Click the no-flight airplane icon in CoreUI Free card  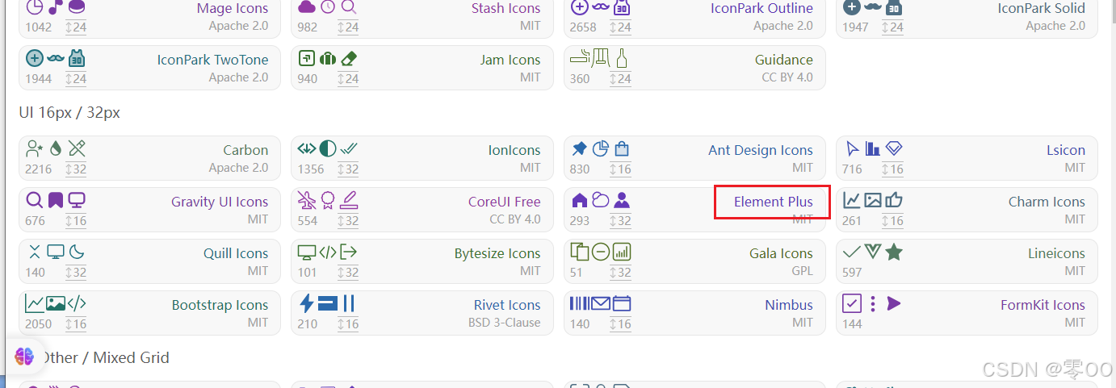[307, 200]
